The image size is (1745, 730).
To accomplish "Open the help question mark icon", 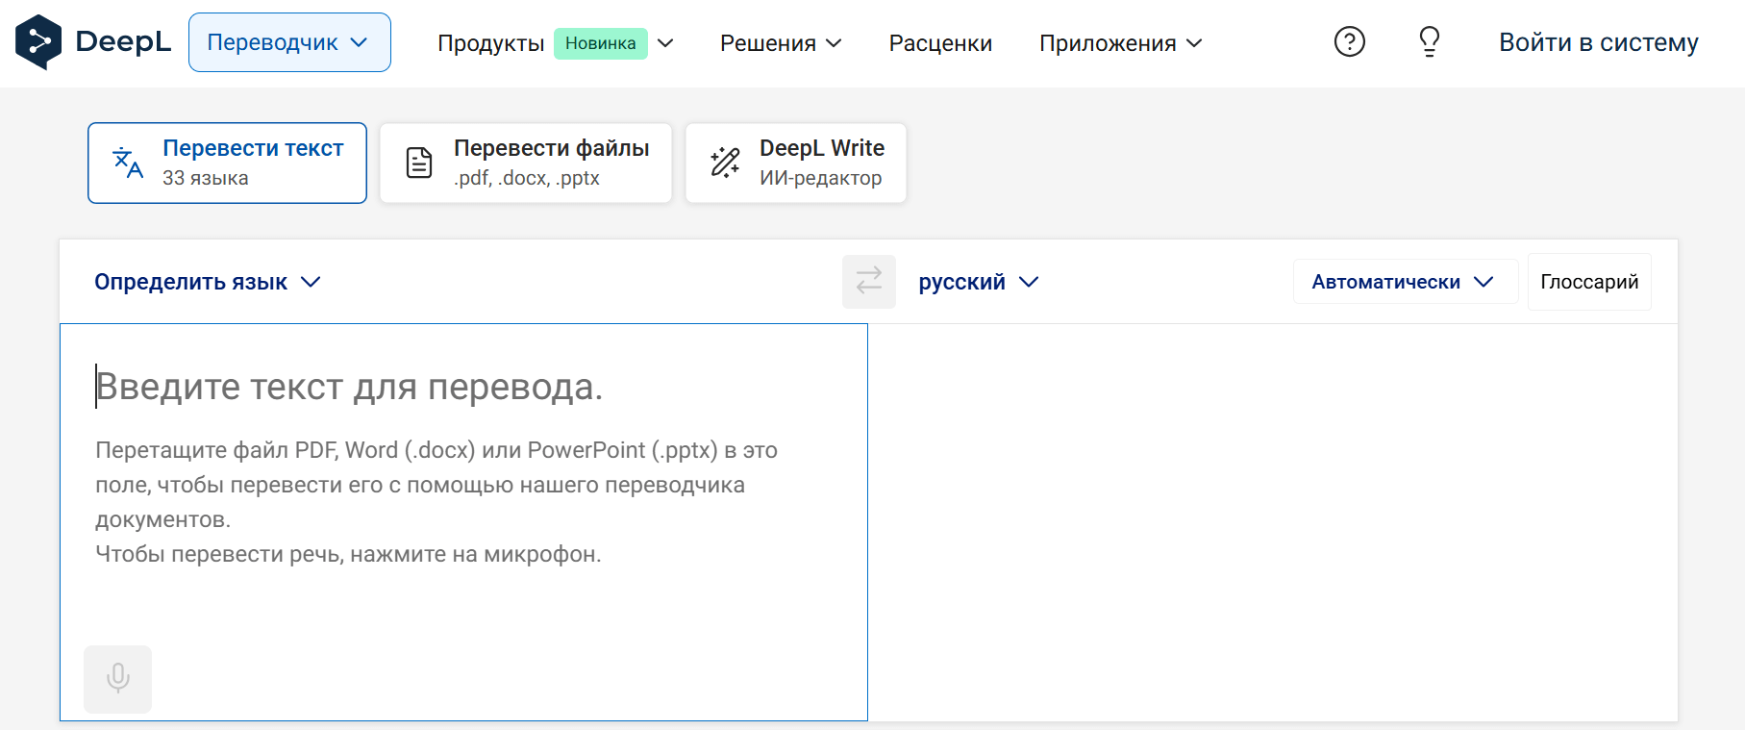I will (1350, 41).
